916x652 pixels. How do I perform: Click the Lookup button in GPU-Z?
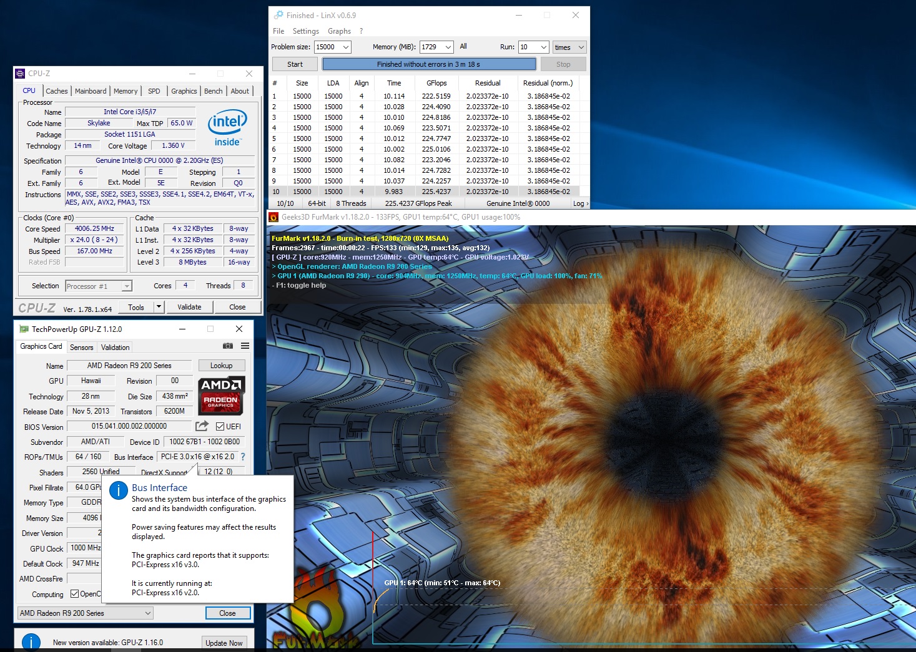pos(222,366)
